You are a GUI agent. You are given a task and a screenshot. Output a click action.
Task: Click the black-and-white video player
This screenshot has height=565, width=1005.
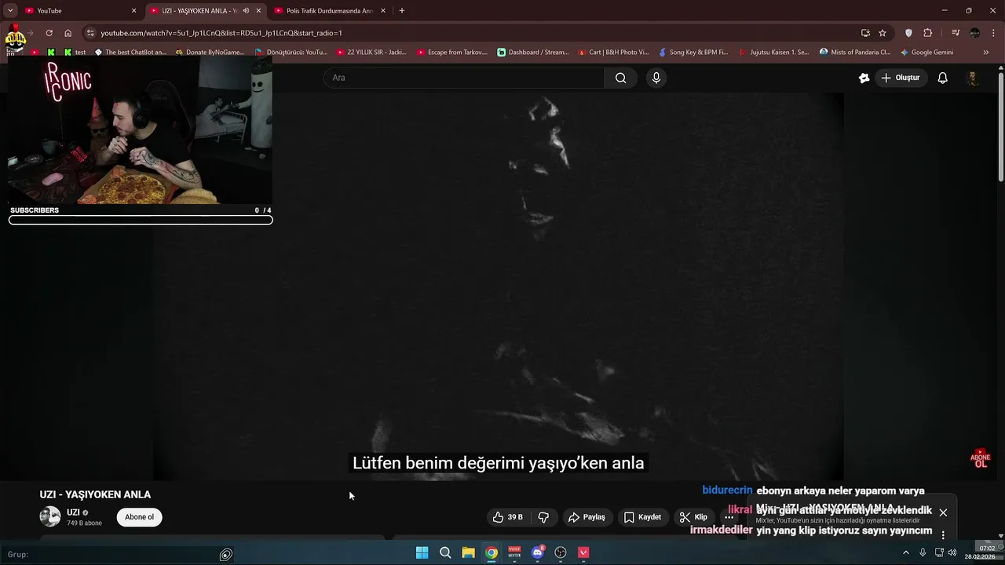498,286
